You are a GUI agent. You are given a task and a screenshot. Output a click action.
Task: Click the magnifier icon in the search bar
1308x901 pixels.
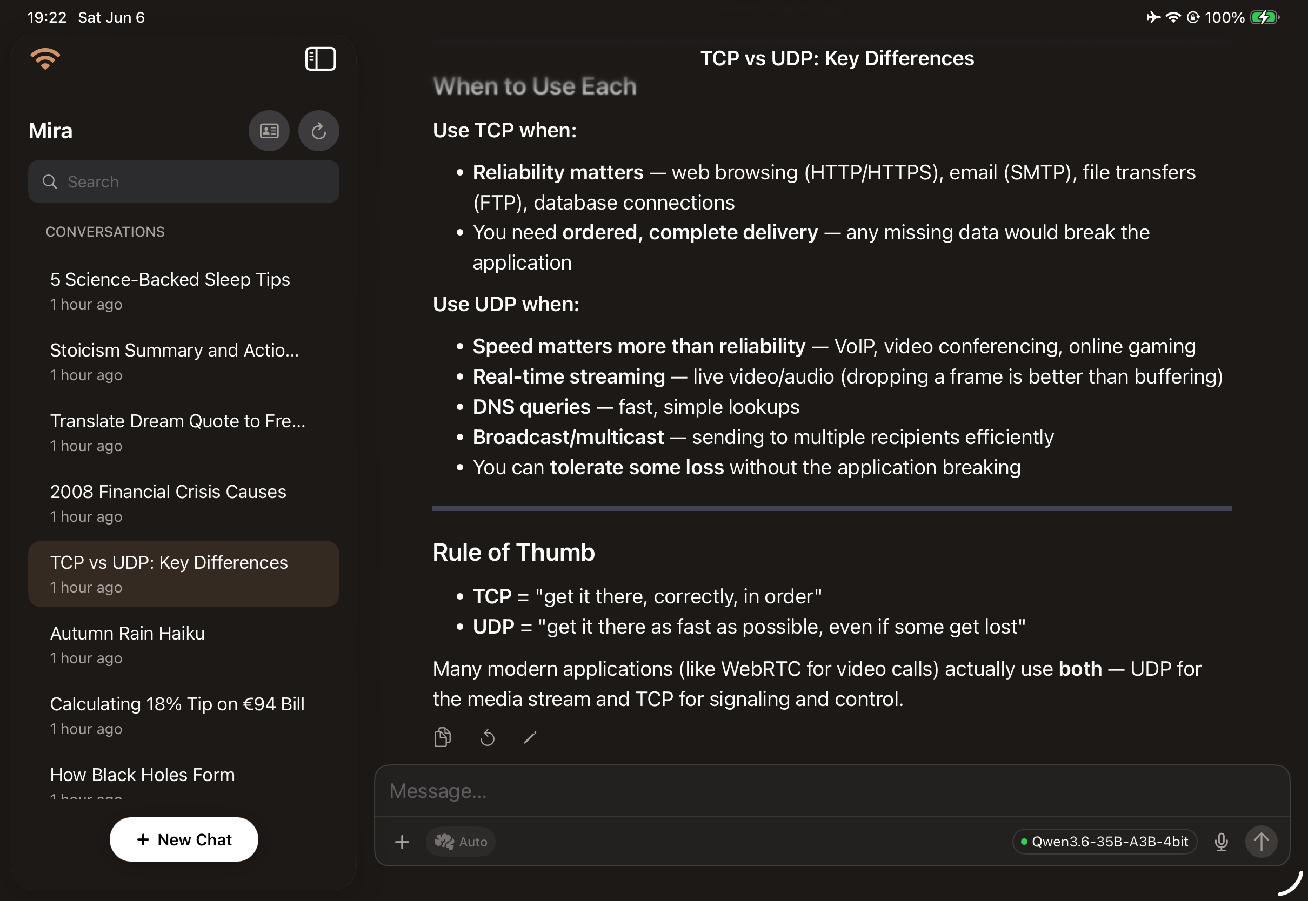pos(50,182)
